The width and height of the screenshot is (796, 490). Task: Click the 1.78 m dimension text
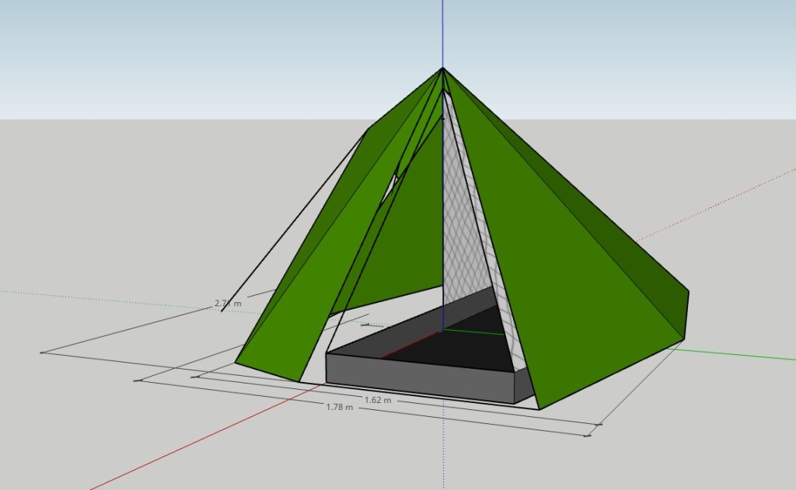[340, 408]
